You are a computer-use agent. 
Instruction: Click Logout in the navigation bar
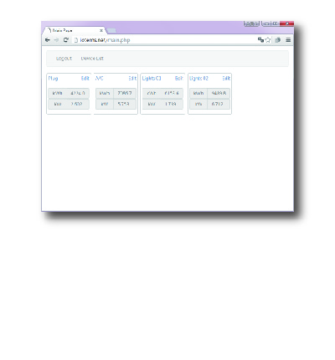64,59
